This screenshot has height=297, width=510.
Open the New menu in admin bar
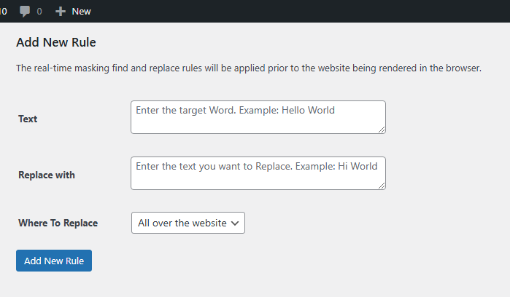click(81, 12)
